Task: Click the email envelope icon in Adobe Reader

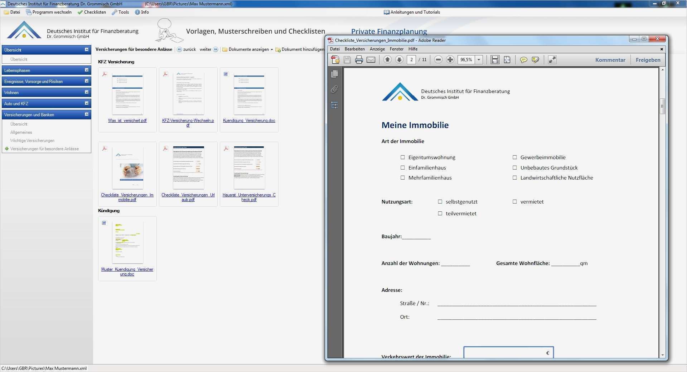Action: pyautogui.click(x=371, y=60)
